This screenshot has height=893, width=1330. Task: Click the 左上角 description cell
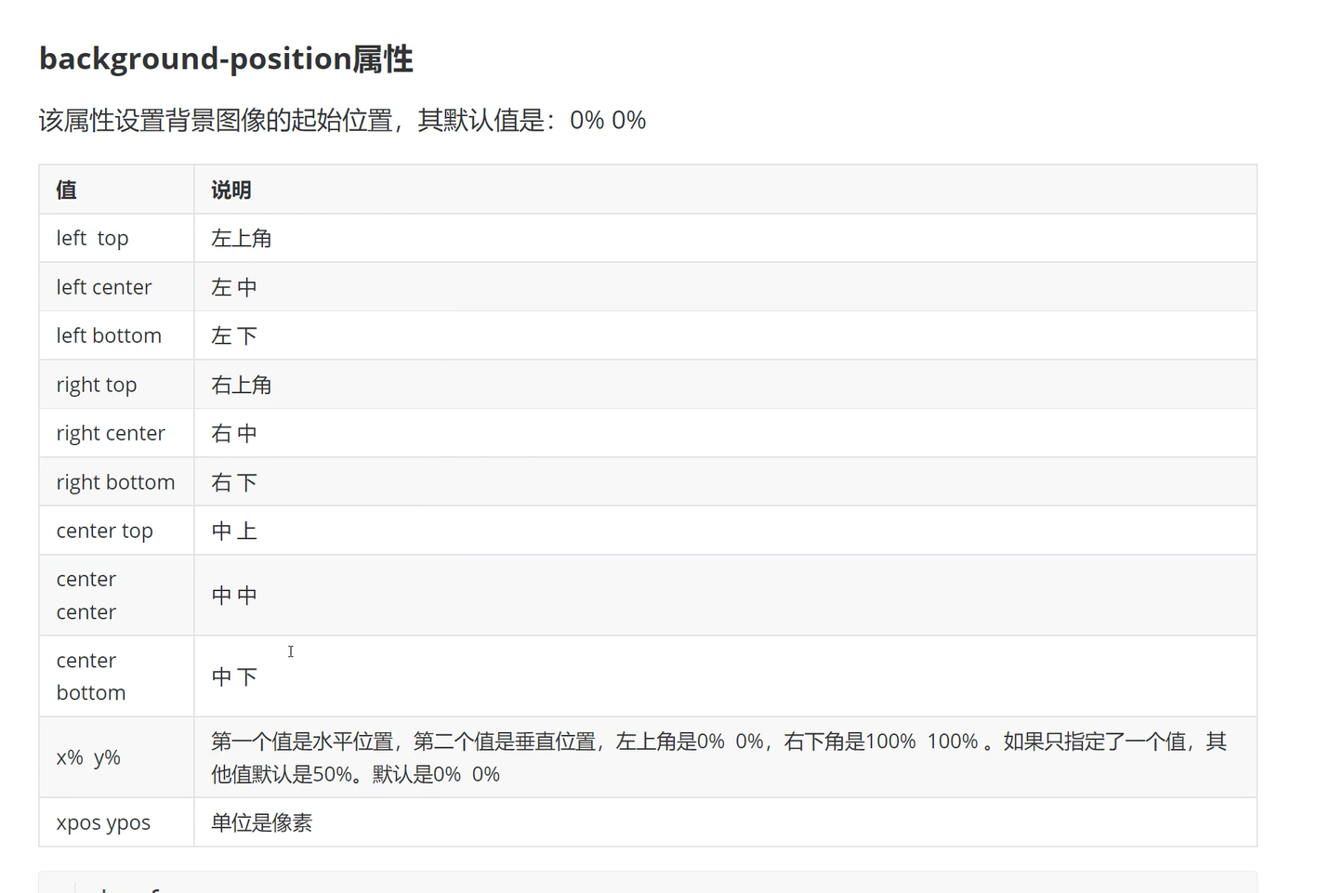coord(242,239)
